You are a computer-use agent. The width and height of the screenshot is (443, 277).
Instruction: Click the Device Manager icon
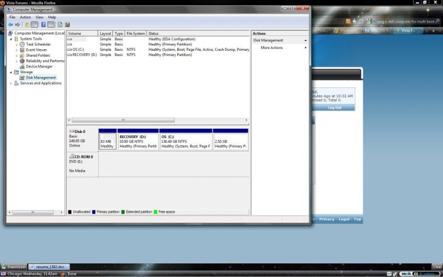[22, 67]
